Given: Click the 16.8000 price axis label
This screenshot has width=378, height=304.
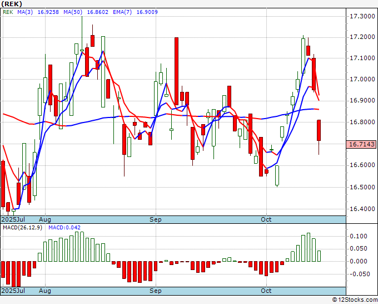Looking at the screenshot, I should [x=362, y=122].
